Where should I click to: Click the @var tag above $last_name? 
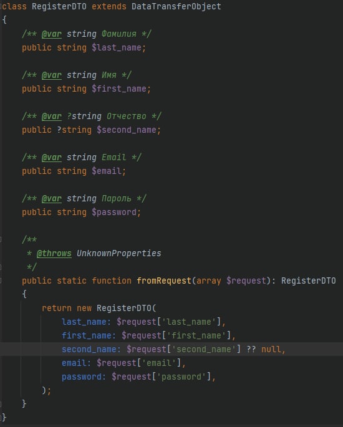[52, 34]
